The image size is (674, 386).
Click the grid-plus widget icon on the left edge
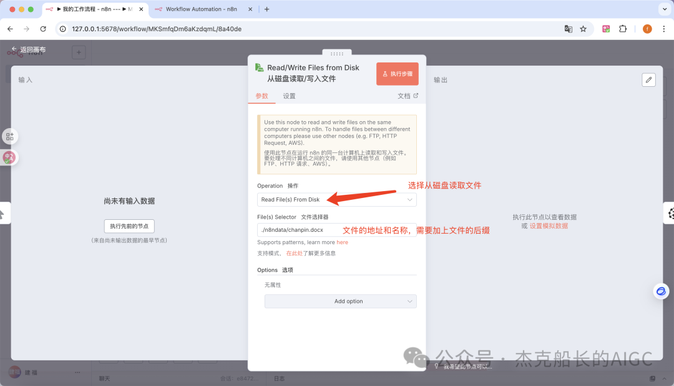click(9, 136)
